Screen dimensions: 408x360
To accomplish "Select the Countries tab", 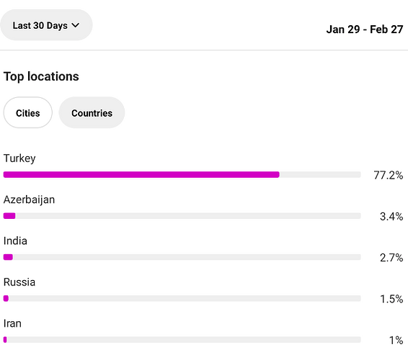I will [92, 112].
